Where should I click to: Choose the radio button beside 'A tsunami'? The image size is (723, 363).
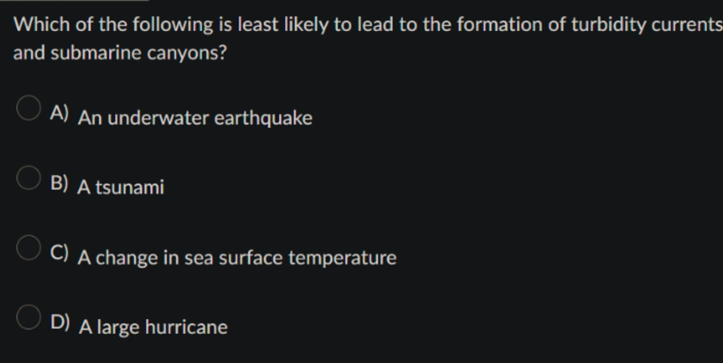pos(28,178)
